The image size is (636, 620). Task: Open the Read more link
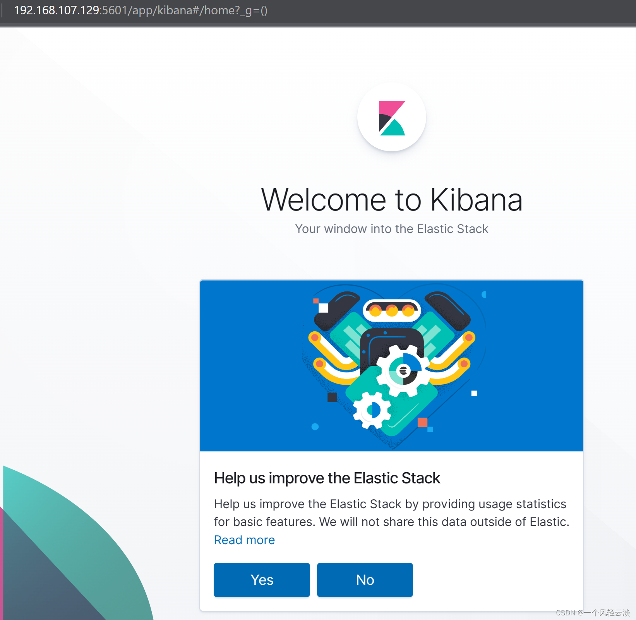pos(244,540)
